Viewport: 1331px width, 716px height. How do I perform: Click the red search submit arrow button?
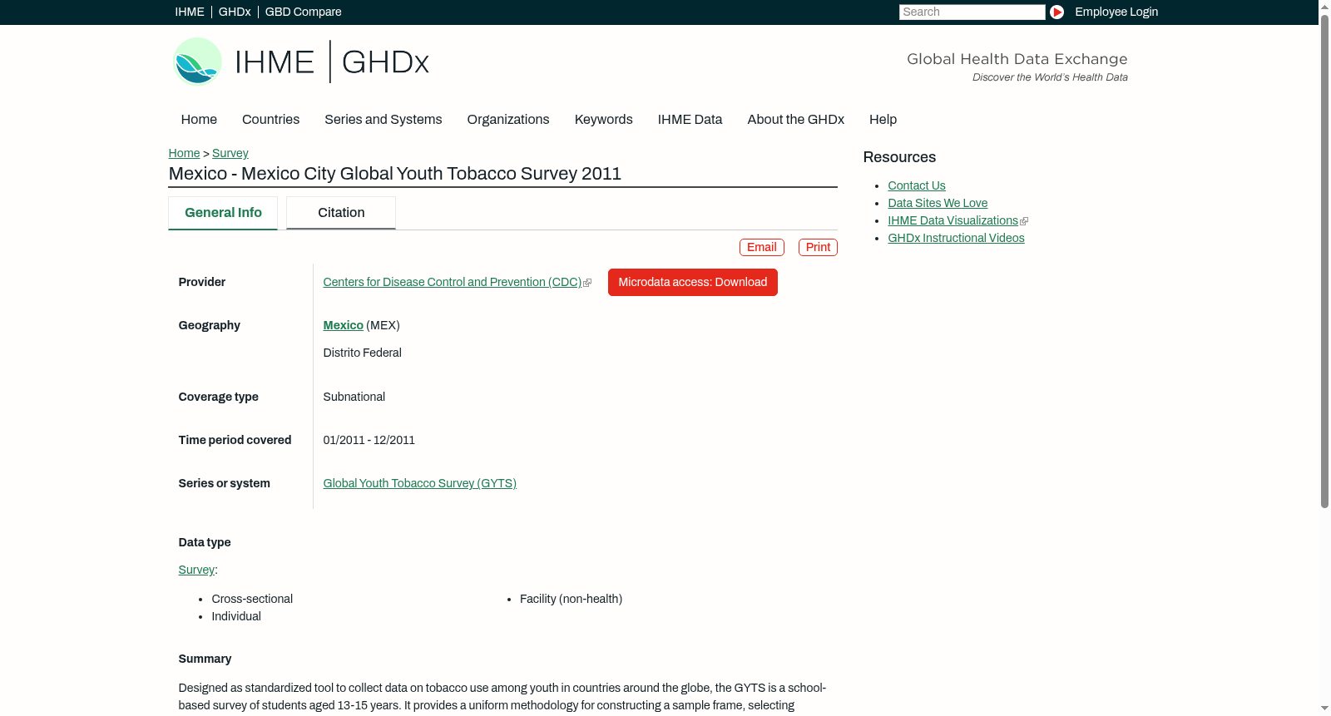[x=1056, y=12]
